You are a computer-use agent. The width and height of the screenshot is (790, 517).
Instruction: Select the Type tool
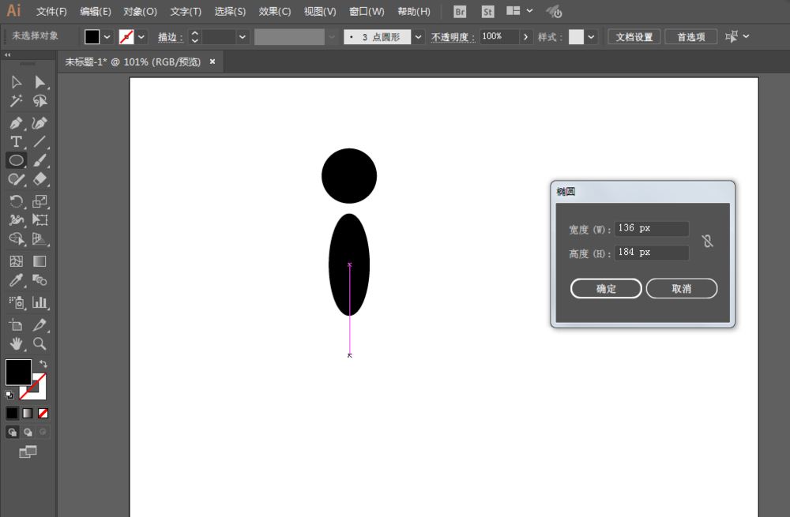(16, 141)
